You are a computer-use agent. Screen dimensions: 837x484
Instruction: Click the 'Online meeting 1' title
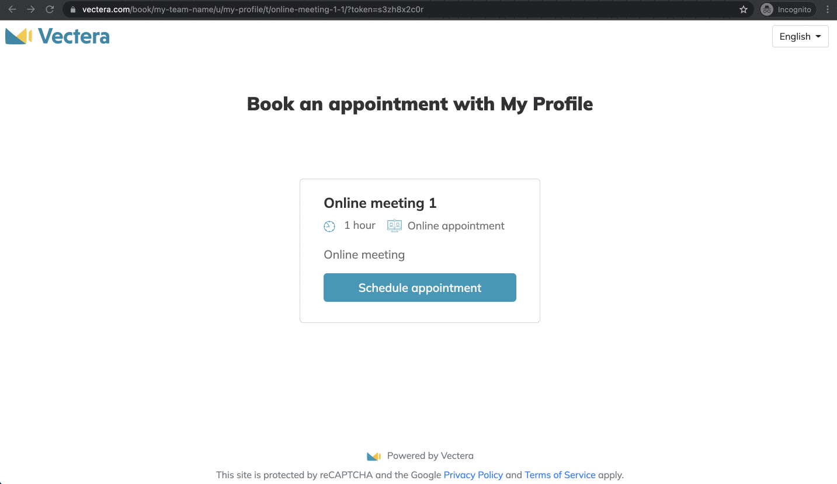[x=380, y=203]
